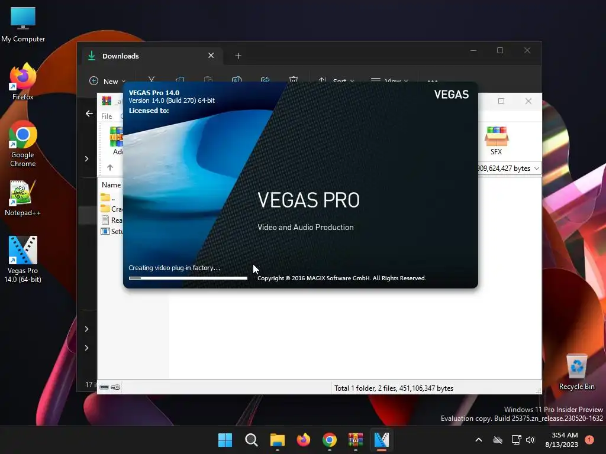Open the WinRAR address path dropdown arrow
606x454 pixels.
point(536,168)
